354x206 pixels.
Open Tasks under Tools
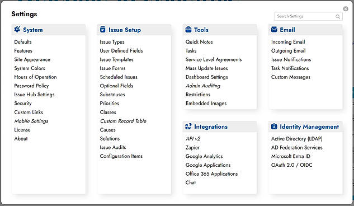(191, 51)
